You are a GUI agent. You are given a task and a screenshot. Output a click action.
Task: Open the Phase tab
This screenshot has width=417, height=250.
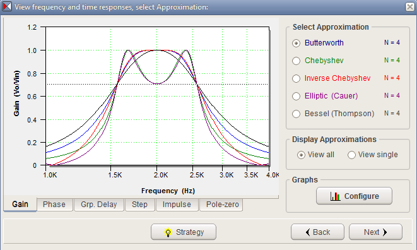pyautogui.click(x=54, y=205)
